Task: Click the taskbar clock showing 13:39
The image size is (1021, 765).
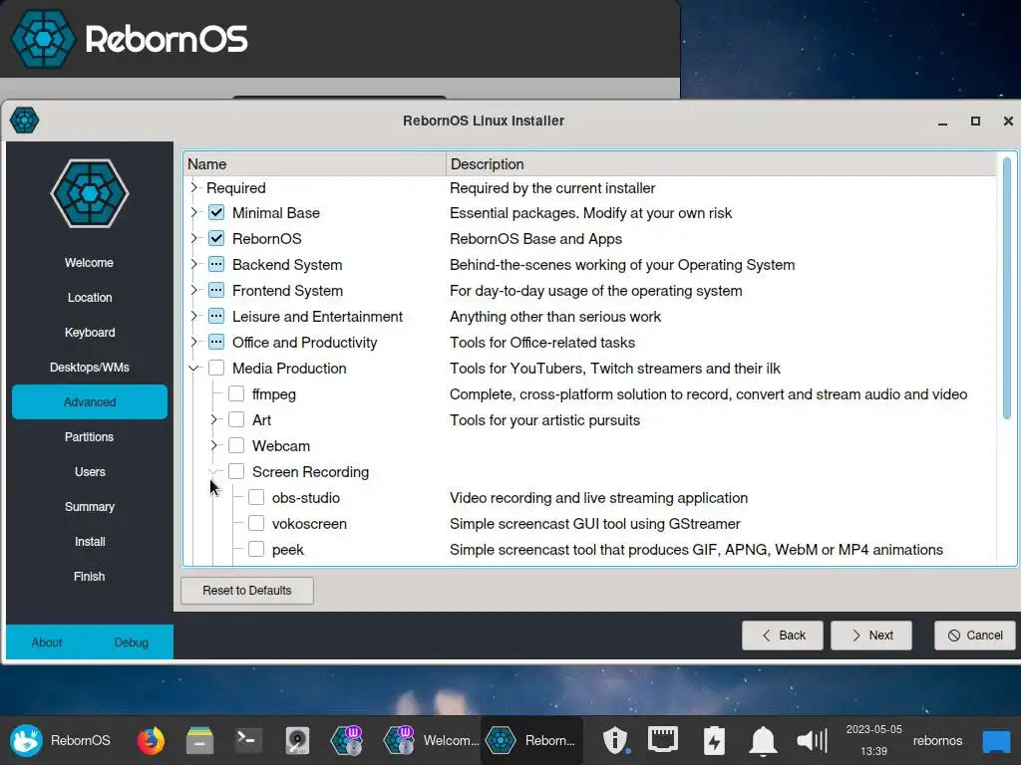Action: tap(873, 740)
